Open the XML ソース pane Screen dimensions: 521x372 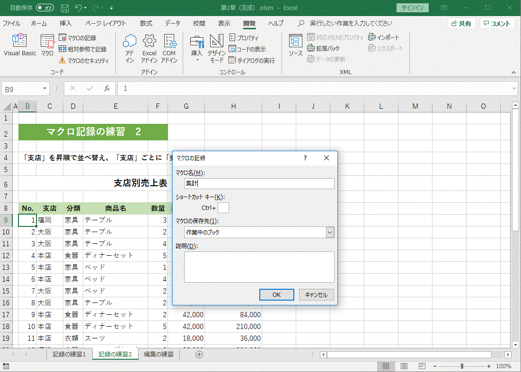click(295, 45)
